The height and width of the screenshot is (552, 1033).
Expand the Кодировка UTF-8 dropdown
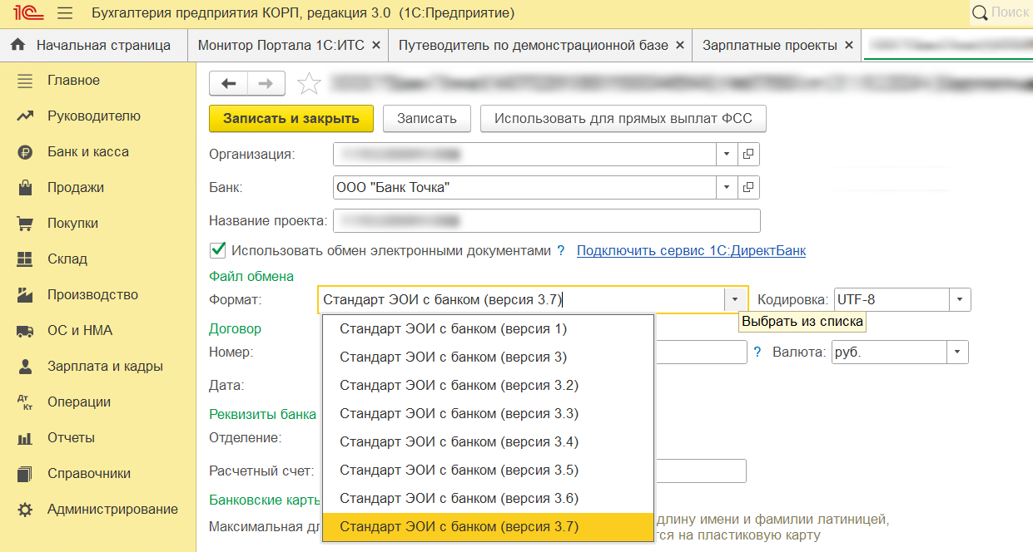960,300
